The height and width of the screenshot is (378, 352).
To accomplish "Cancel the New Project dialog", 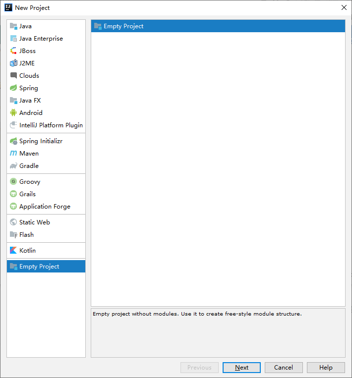I will click(x=284, y=368).
